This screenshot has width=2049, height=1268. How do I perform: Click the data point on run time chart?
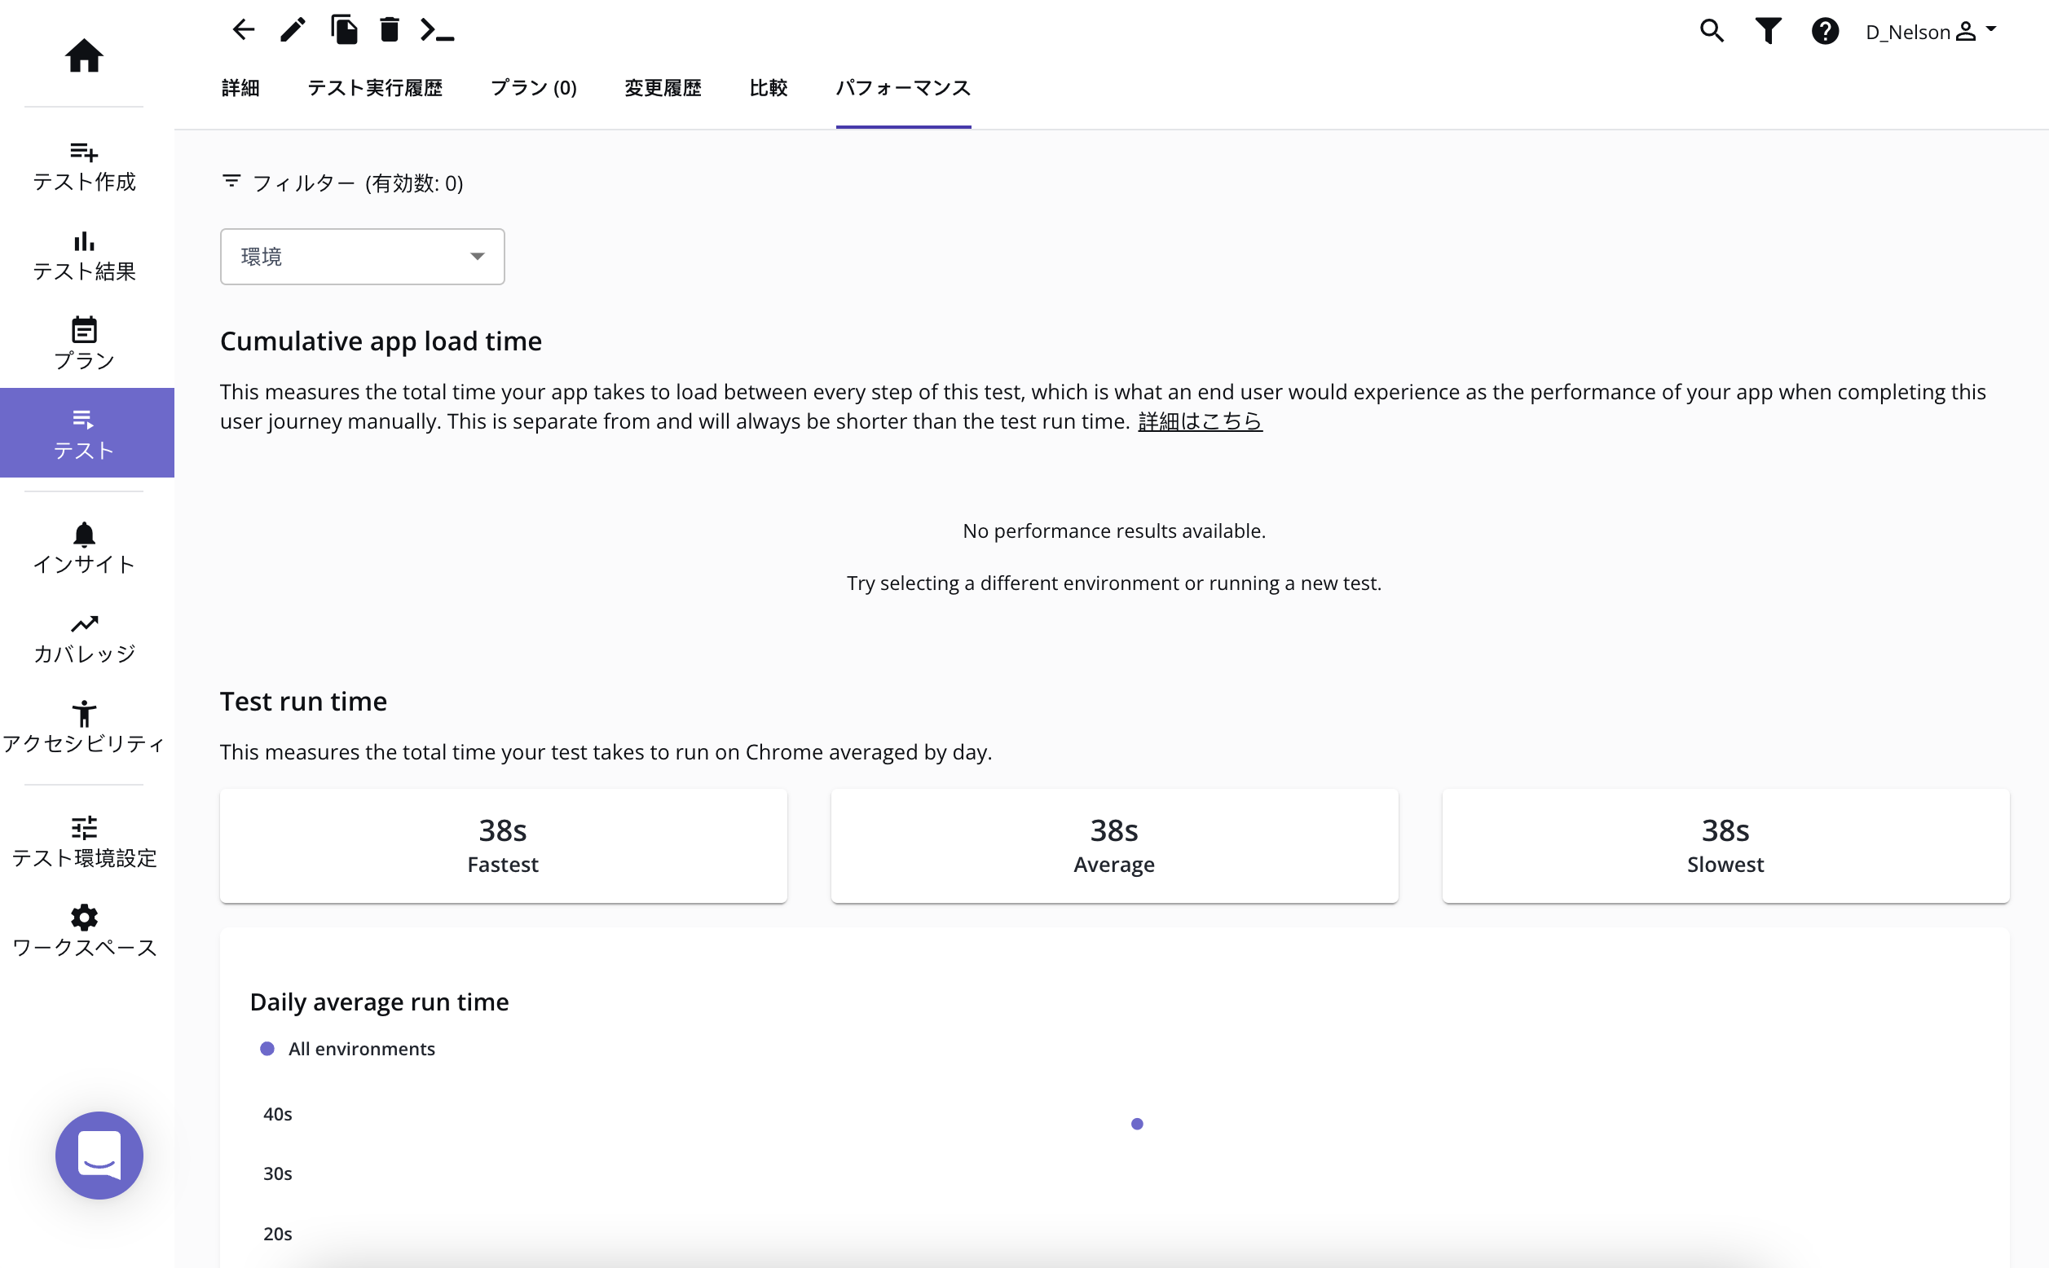tap(1136, 1124)
